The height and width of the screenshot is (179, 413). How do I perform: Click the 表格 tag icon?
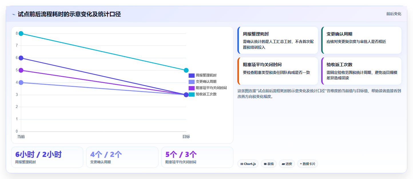265,164
